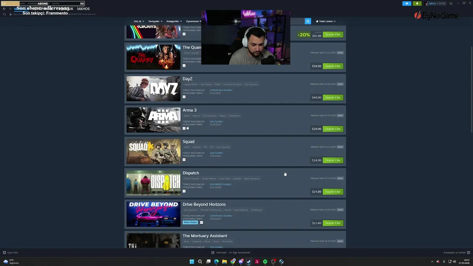
Task: Open Discord from taskbar
Action: [241, 262]
